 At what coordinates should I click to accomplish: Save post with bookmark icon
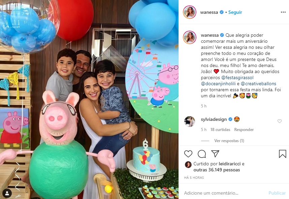pos(282,154)
